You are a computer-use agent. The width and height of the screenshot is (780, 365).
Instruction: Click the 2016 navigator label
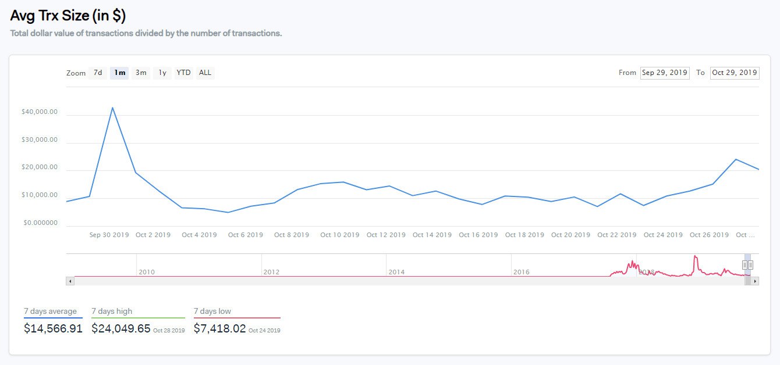tap(522, 272)
